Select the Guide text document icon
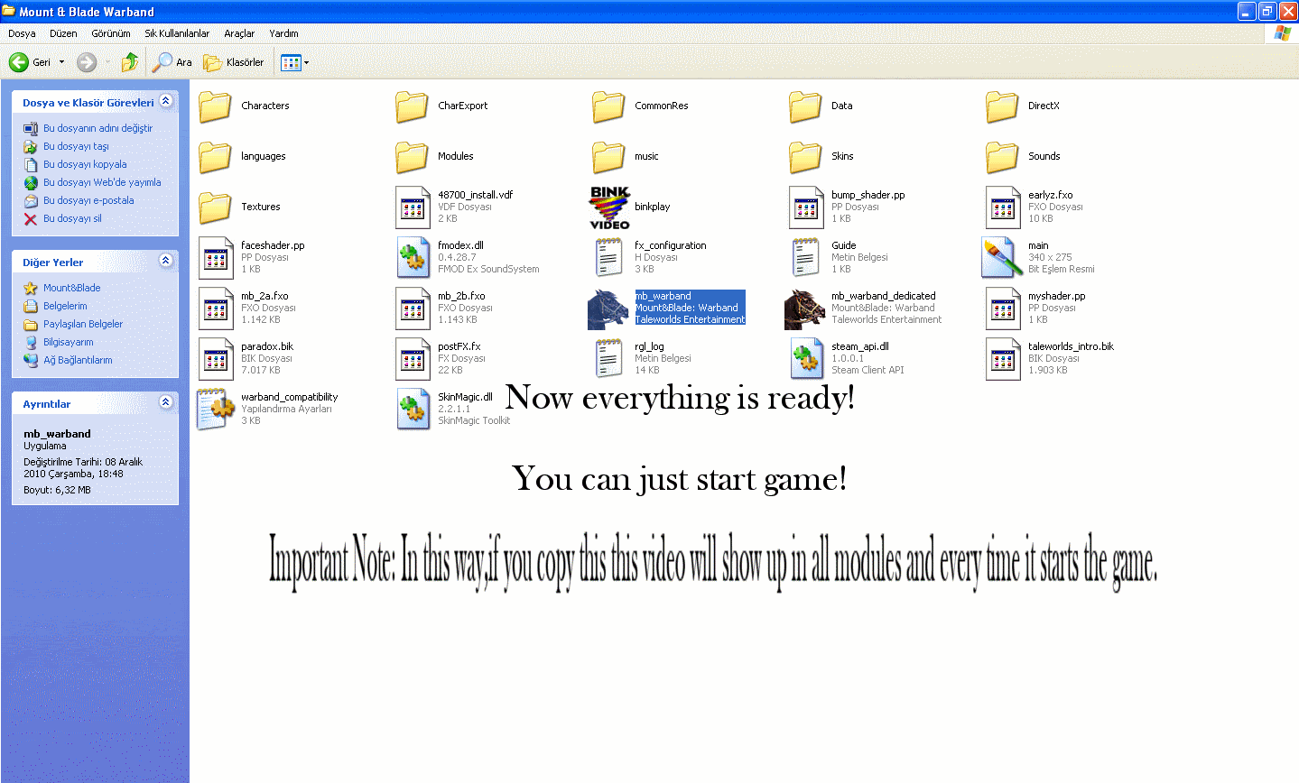Image resolution: width=1299 pixels, height=783 pixels. tap(806, 258)
